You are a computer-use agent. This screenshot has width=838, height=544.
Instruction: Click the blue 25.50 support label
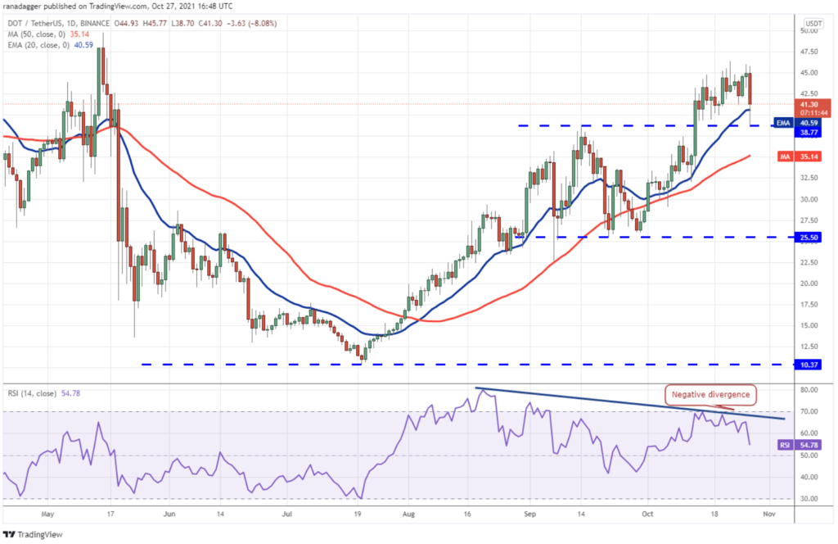(809, 237)
